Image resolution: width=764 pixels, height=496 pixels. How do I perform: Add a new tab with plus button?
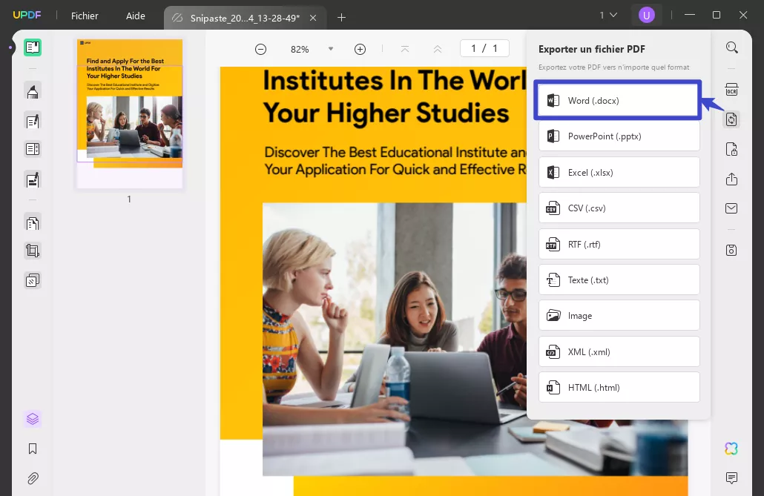[341, 18]
